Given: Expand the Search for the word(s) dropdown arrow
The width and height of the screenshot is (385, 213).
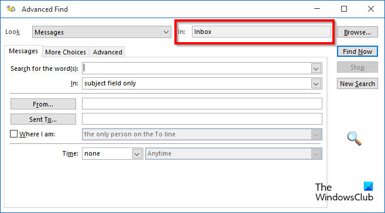Looking at the screenshot, I should tap(316, 68).
